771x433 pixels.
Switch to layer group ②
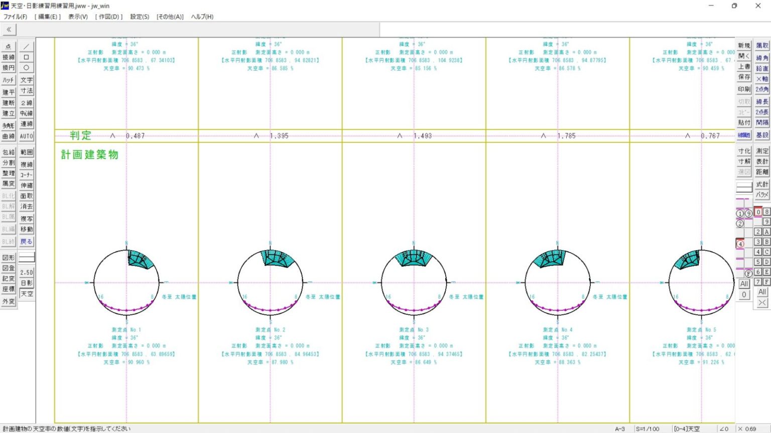point(740,224)
